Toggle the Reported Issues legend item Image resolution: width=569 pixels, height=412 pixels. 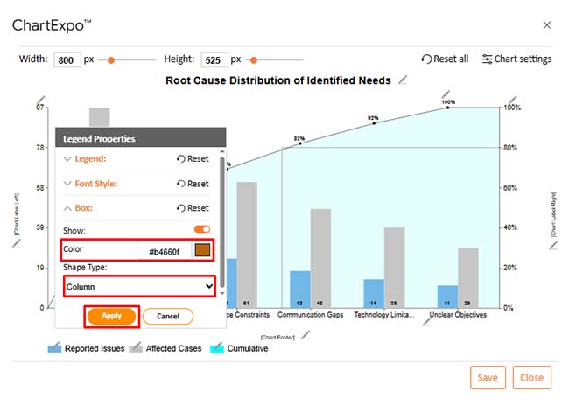pos(85,348)
